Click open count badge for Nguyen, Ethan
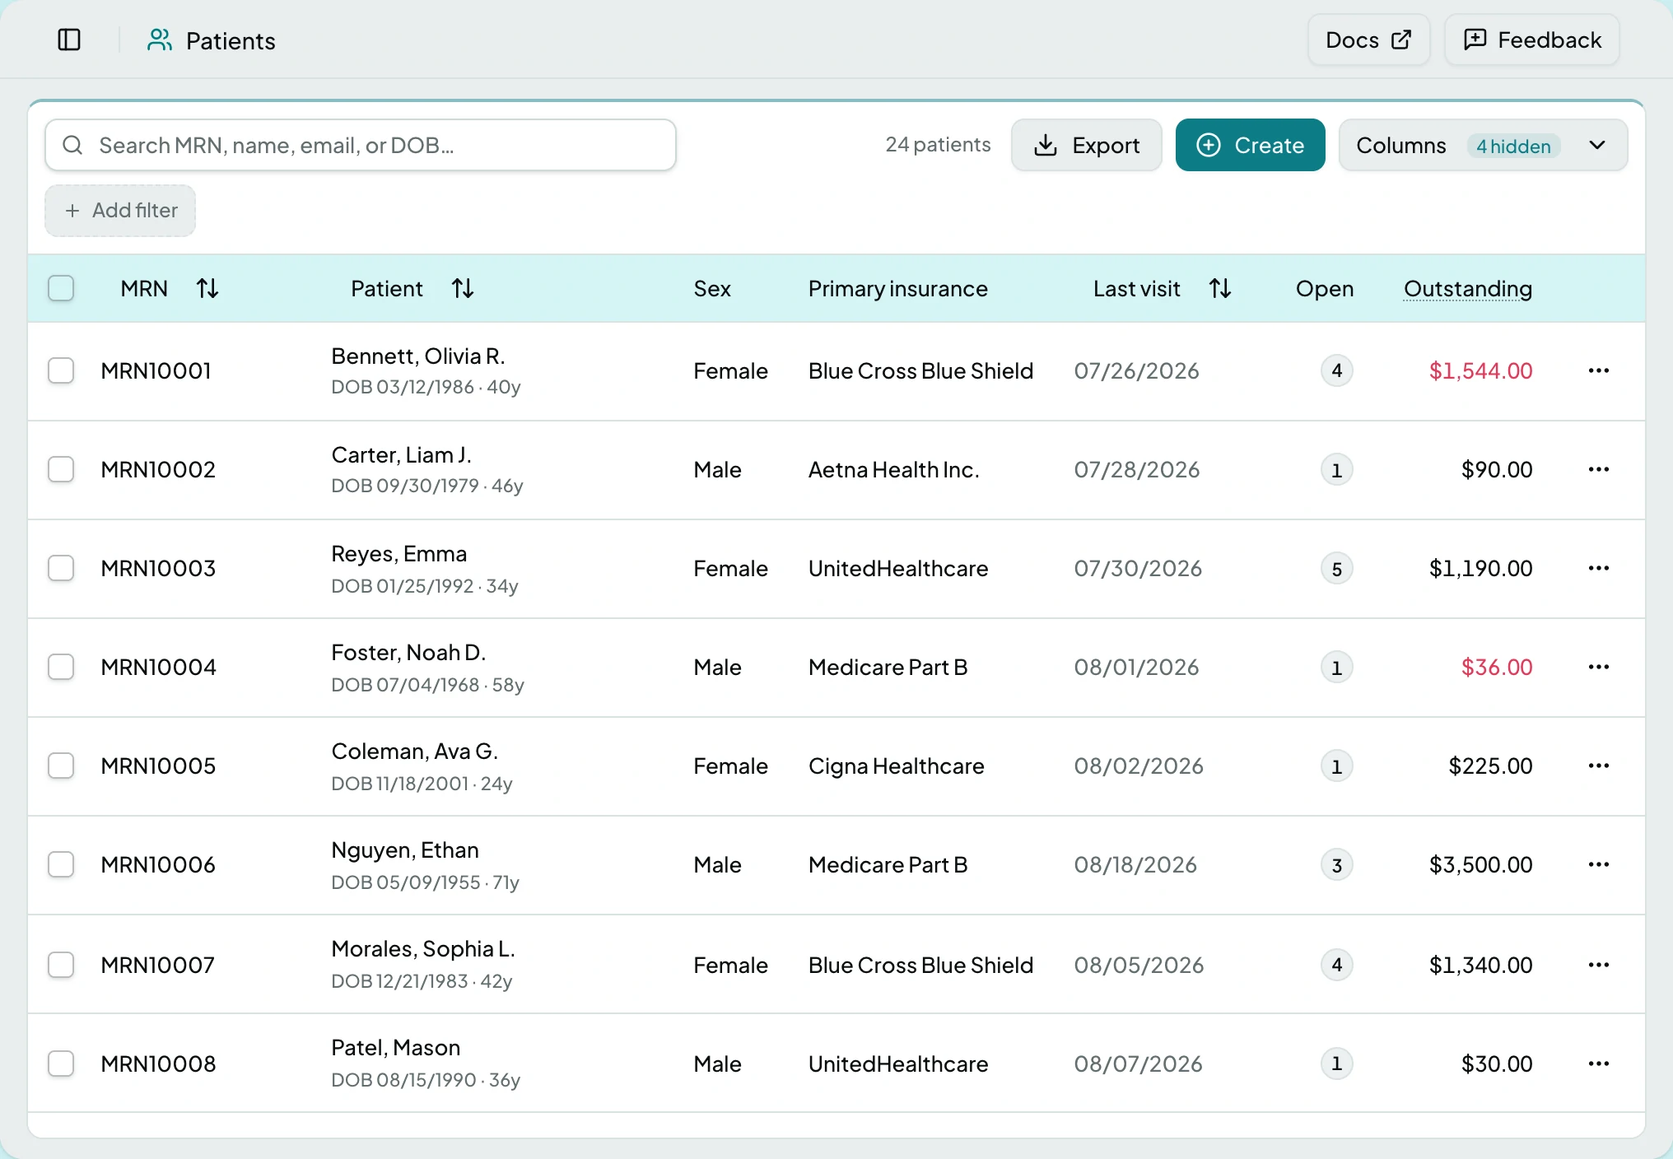The width and height of the screenshot is (1673, 1159). click(1337, 865)
